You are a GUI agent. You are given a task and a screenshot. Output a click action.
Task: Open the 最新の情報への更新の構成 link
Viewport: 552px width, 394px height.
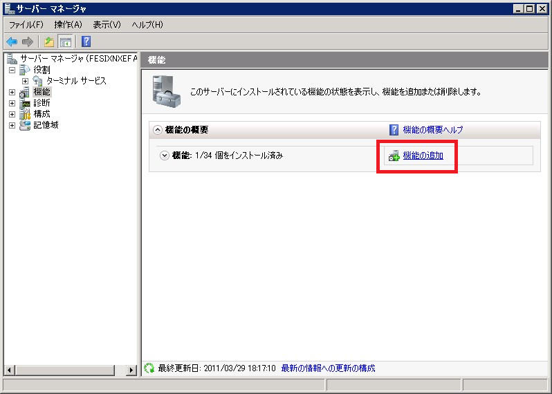328,368
